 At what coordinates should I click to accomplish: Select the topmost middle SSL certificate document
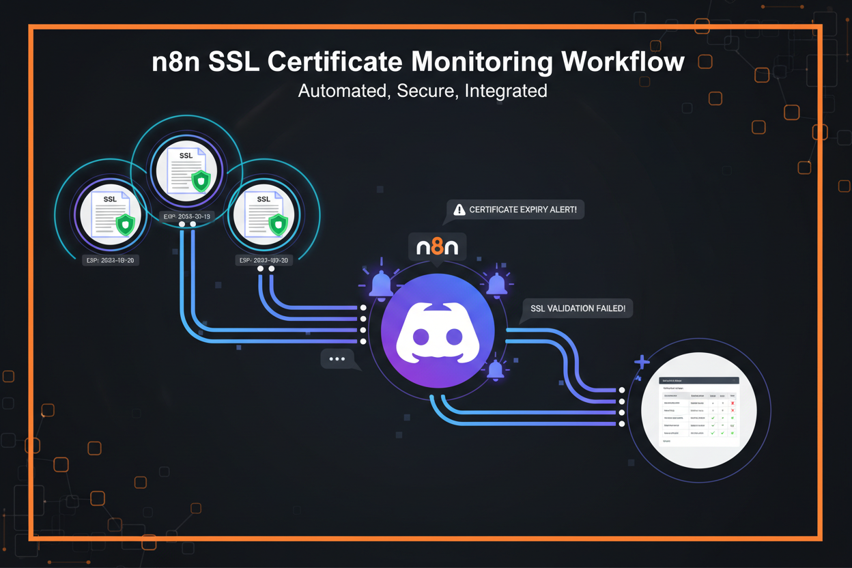pos(186,172)
